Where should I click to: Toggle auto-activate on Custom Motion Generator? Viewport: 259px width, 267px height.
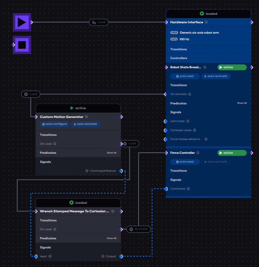pyautogui.click(x=85, y=124)
